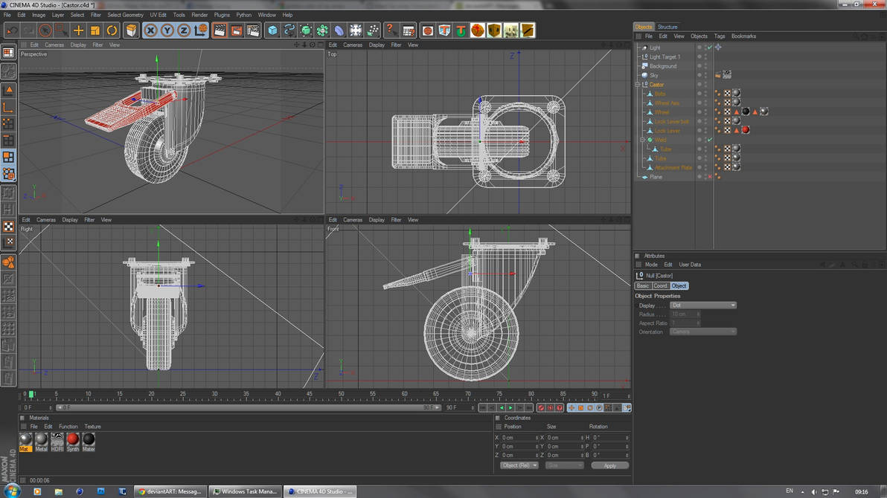Image resolution: width=887 pixels, height=498 pixels.
Task: Click the Render View icon
Action: pos(220,30)
